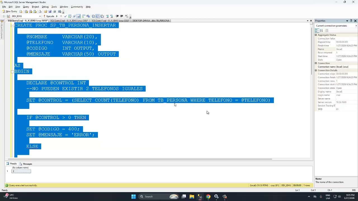Click the Alphabetical sort icon in Properties

[321, 30]
